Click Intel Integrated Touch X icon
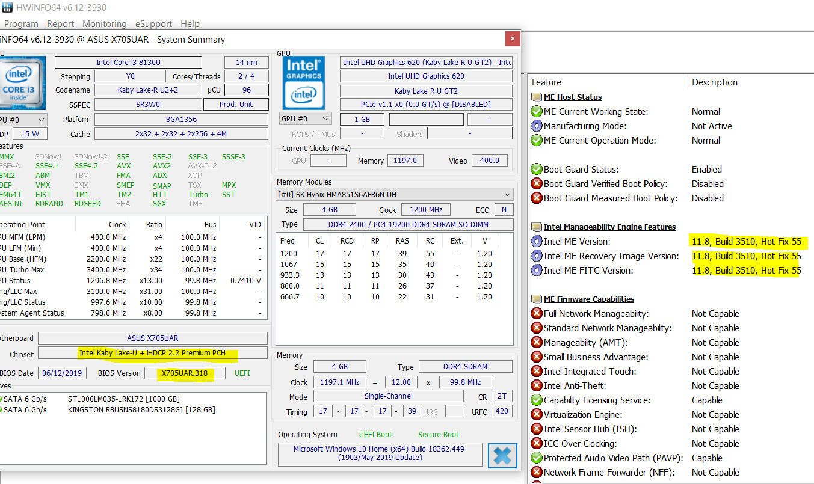 click(x=537, y=372)
